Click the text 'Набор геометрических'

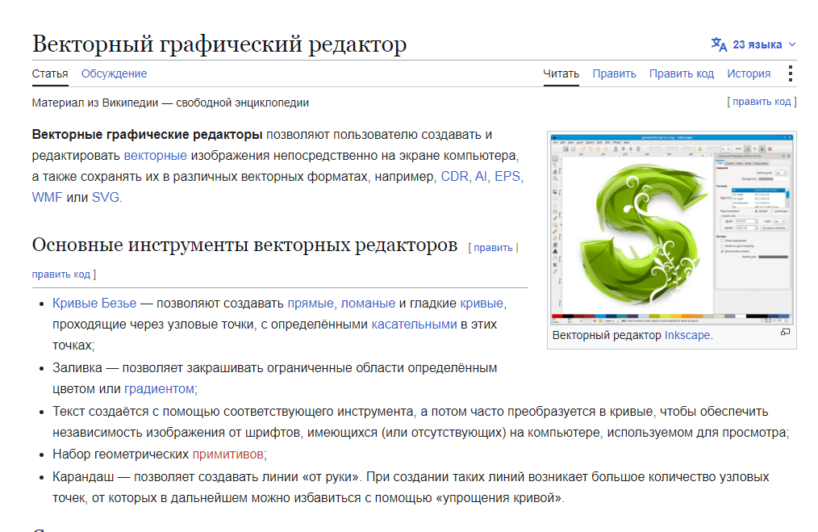tap(120, 455)
